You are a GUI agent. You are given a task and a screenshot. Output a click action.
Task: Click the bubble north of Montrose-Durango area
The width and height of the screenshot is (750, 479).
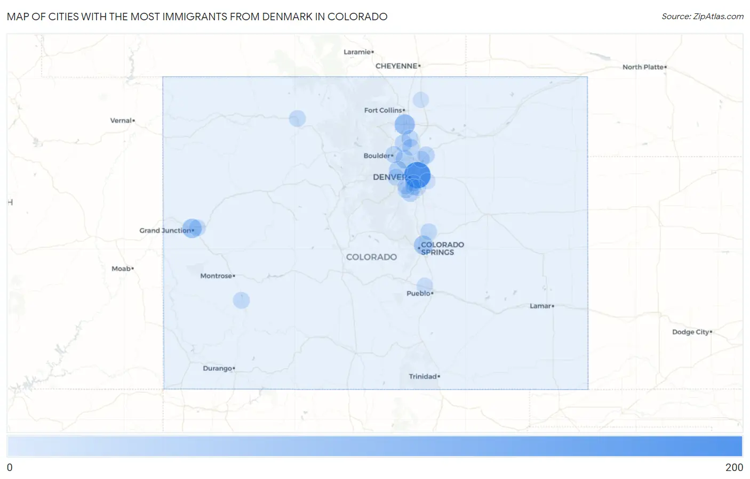(241, 300)
